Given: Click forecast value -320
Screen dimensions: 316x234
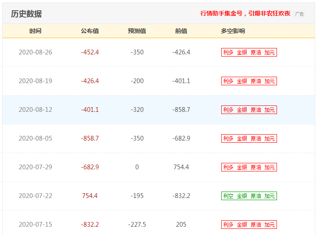Looking at the screenshot, I should coord(137,110).
